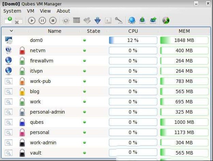213x161 pixels.
Task: Click the orange padlock label for work-pub
Action: [x=22, y=81]
